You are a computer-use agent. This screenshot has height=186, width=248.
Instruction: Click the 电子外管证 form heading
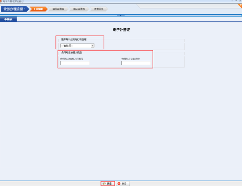coord(121,30)
